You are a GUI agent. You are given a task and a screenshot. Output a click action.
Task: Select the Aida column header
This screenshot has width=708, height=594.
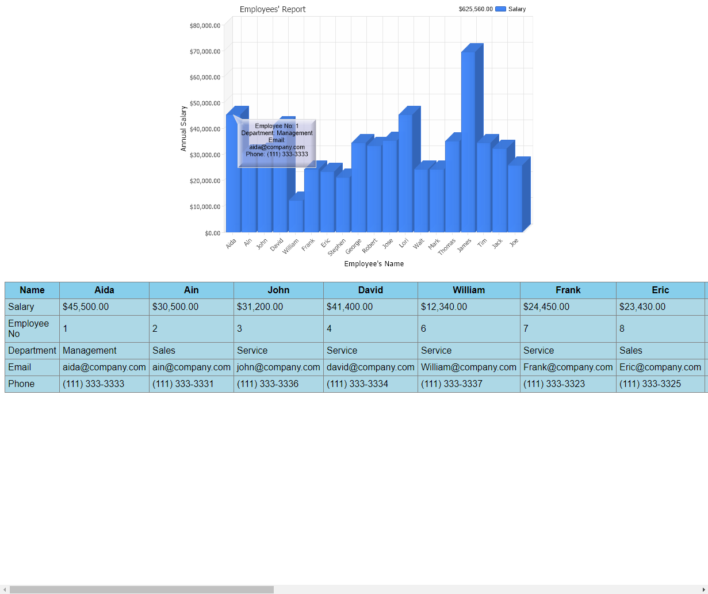(x=104, y=290)
